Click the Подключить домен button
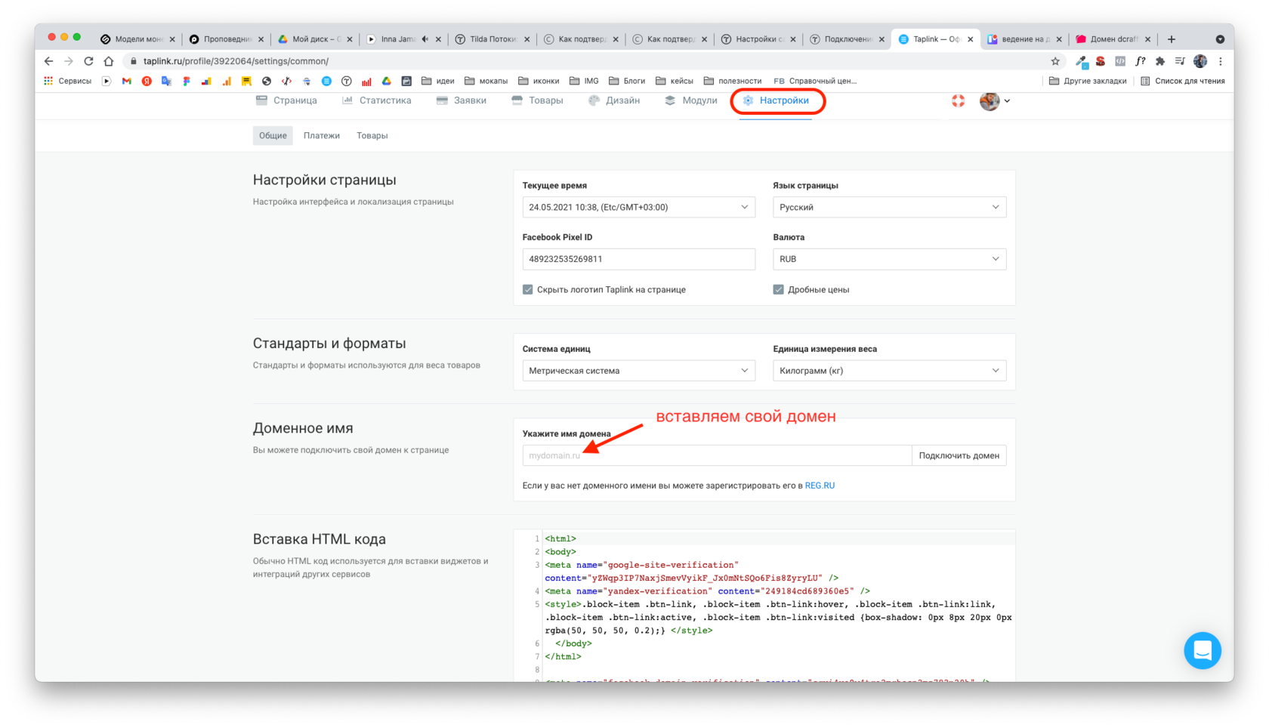This screenshot has height=728, width=1269. pyautogui.click(x=959, y=455)
